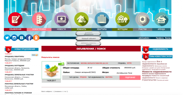Click the red RSS ribbon beside Новые предложения

[x=9, y=50]
